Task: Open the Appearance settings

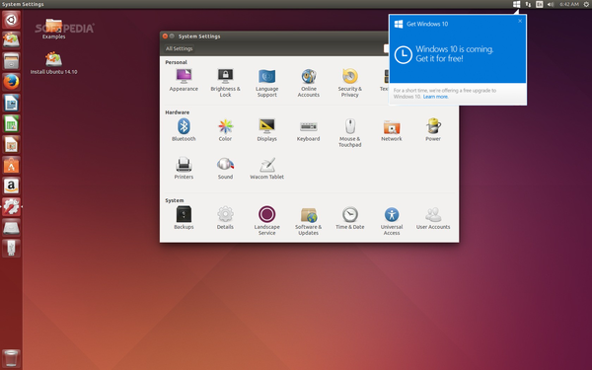Action: (x=184, y=81)
